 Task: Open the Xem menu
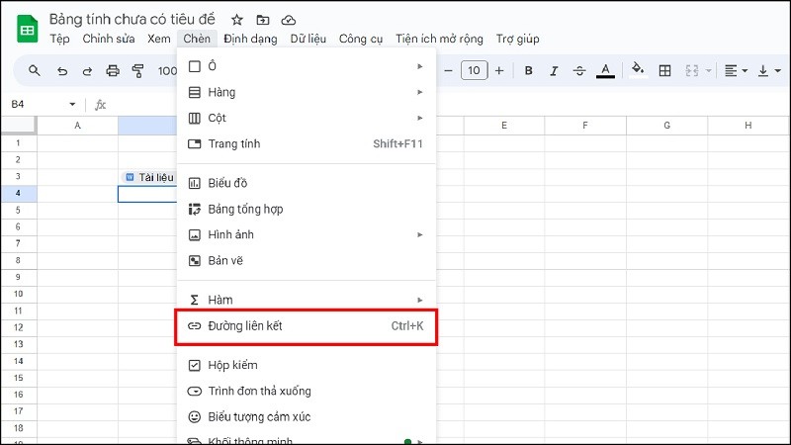(159, 39)
